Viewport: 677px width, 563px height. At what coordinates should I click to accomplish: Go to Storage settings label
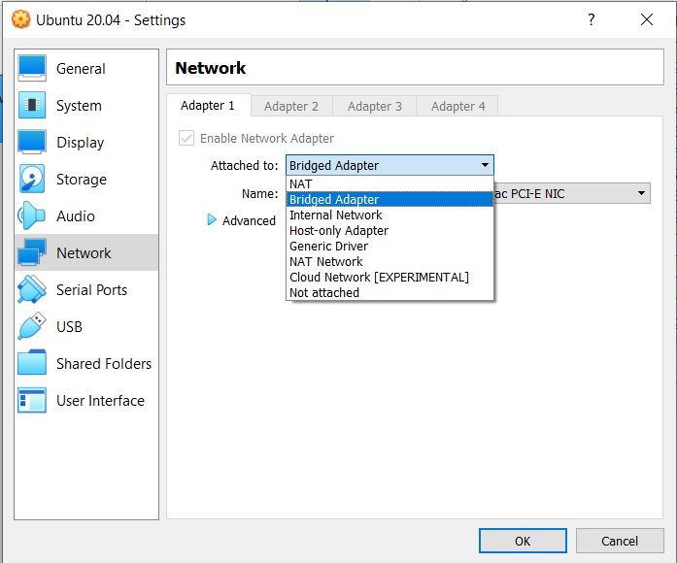(82, 179)
